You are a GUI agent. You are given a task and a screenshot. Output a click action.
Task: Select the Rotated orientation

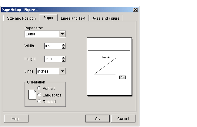pyautogui.click(x=39, y=101)
